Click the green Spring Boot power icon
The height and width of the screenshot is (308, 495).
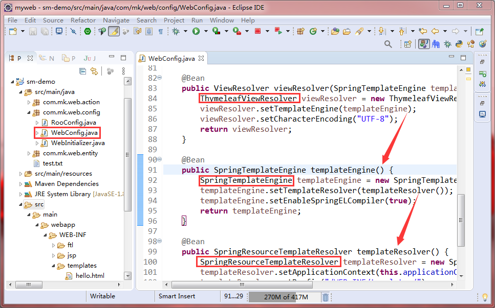point(88,31)
